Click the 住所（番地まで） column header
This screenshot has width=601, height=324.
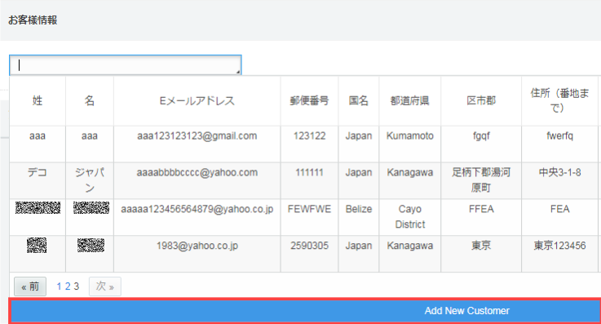559,101
